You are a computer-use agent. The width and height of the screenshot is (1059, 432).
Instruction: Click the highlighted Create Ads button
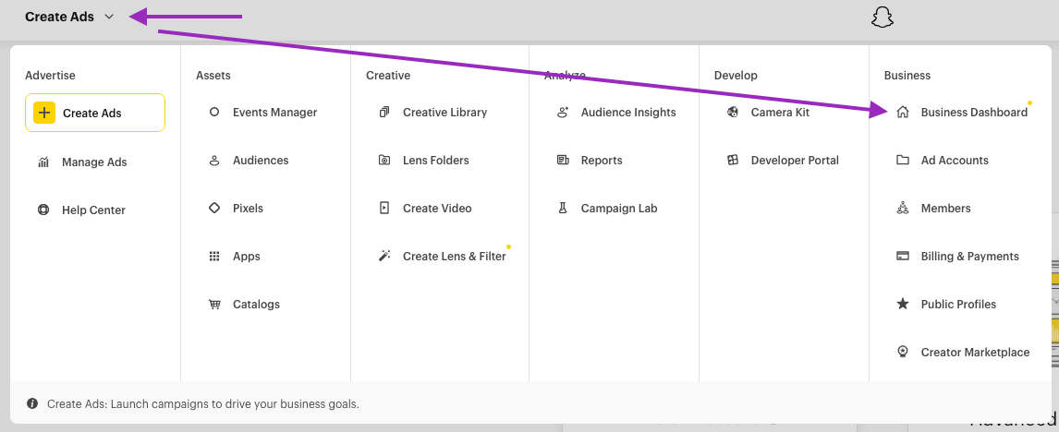point(95,113)
